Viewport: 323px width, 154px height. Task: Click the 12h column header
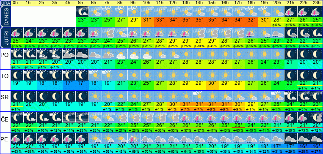point(174,3)
